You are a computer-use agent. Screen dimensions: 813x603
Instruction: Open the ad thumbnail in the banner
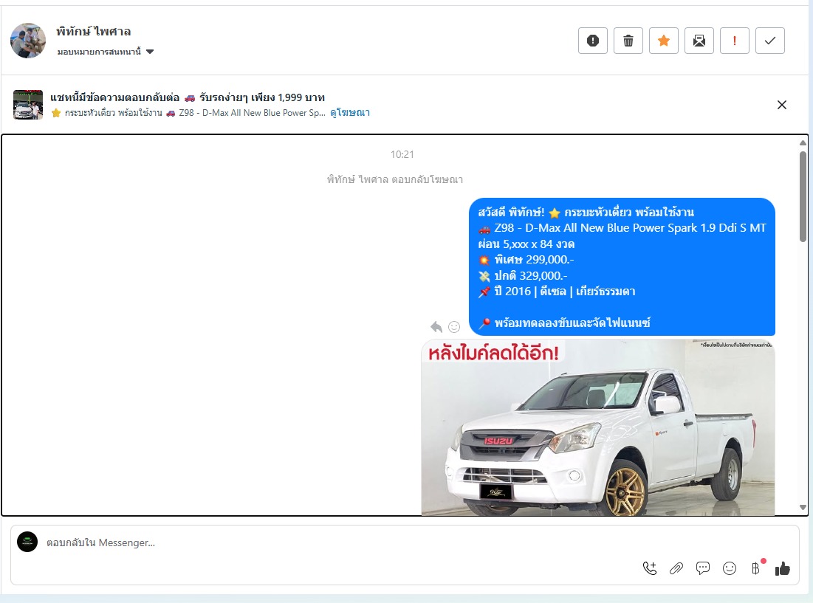[x=28, y=105]
